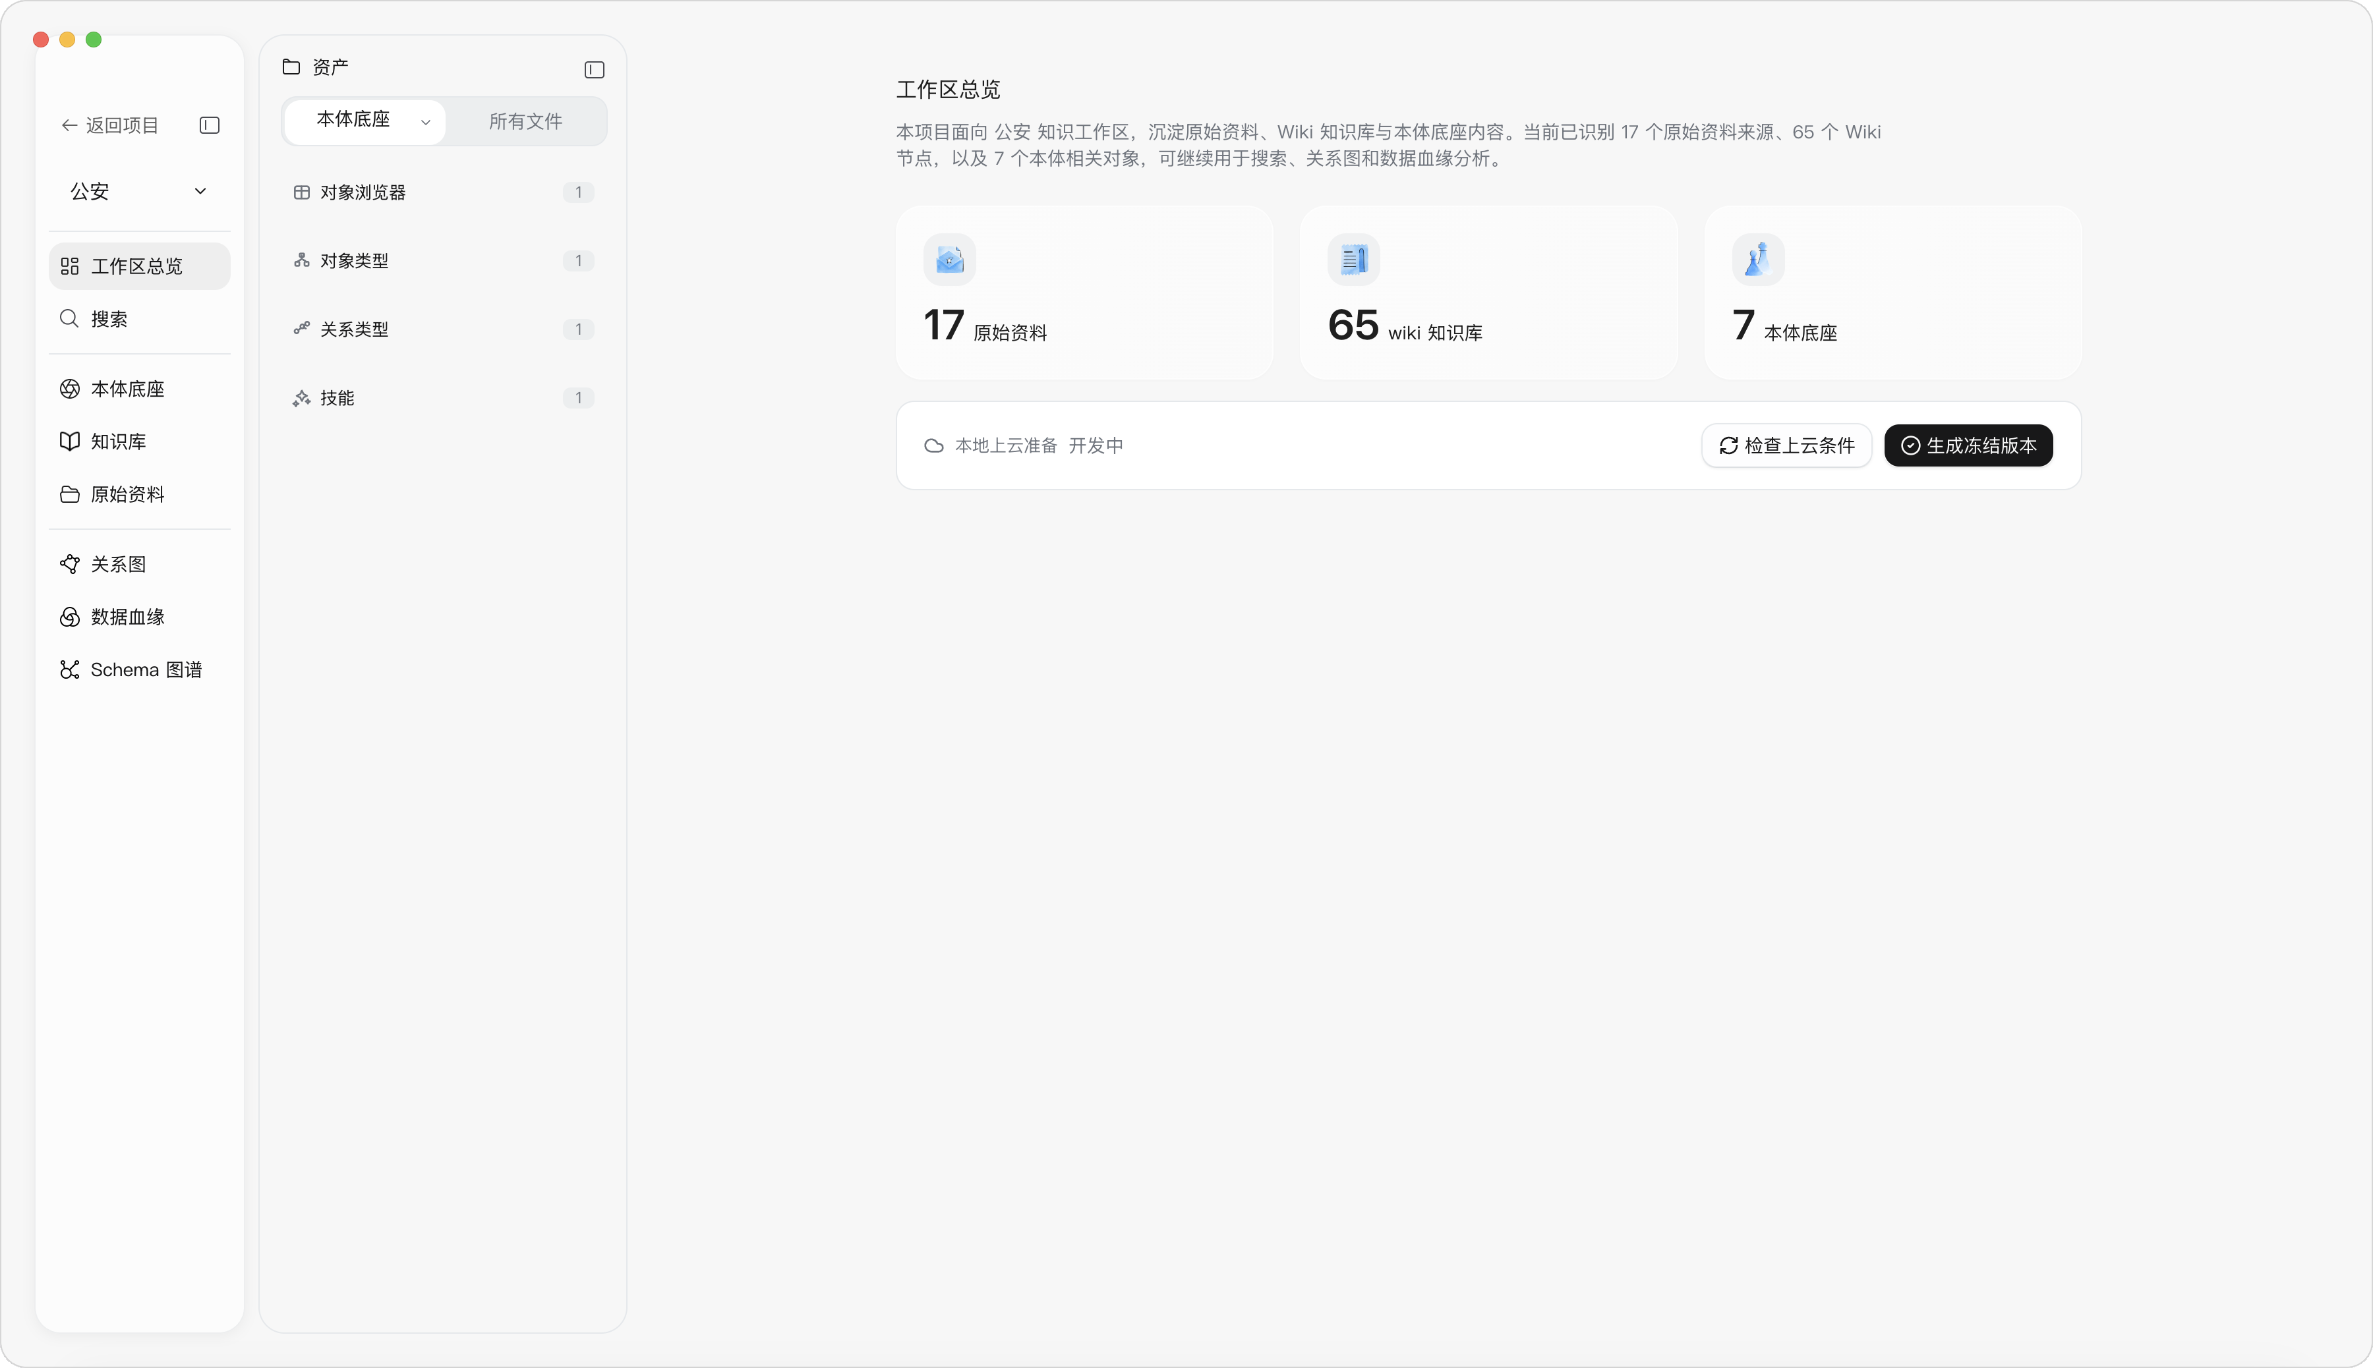
Task: Click the 本体底座 card chess icon
Action: pyautogui.click(x=1757, y=260)
